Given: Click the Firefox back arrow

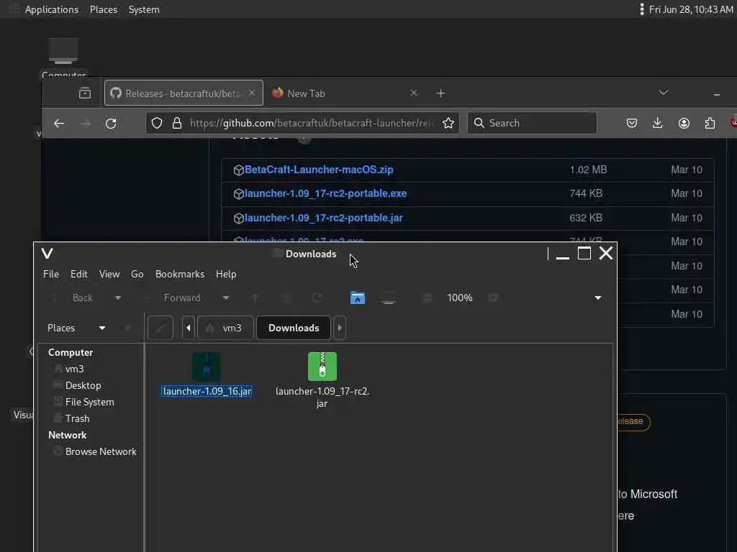Looking at the screenshot, I should (59, 124).
